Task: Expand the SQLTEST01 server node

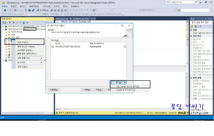Action: [3, 26]
